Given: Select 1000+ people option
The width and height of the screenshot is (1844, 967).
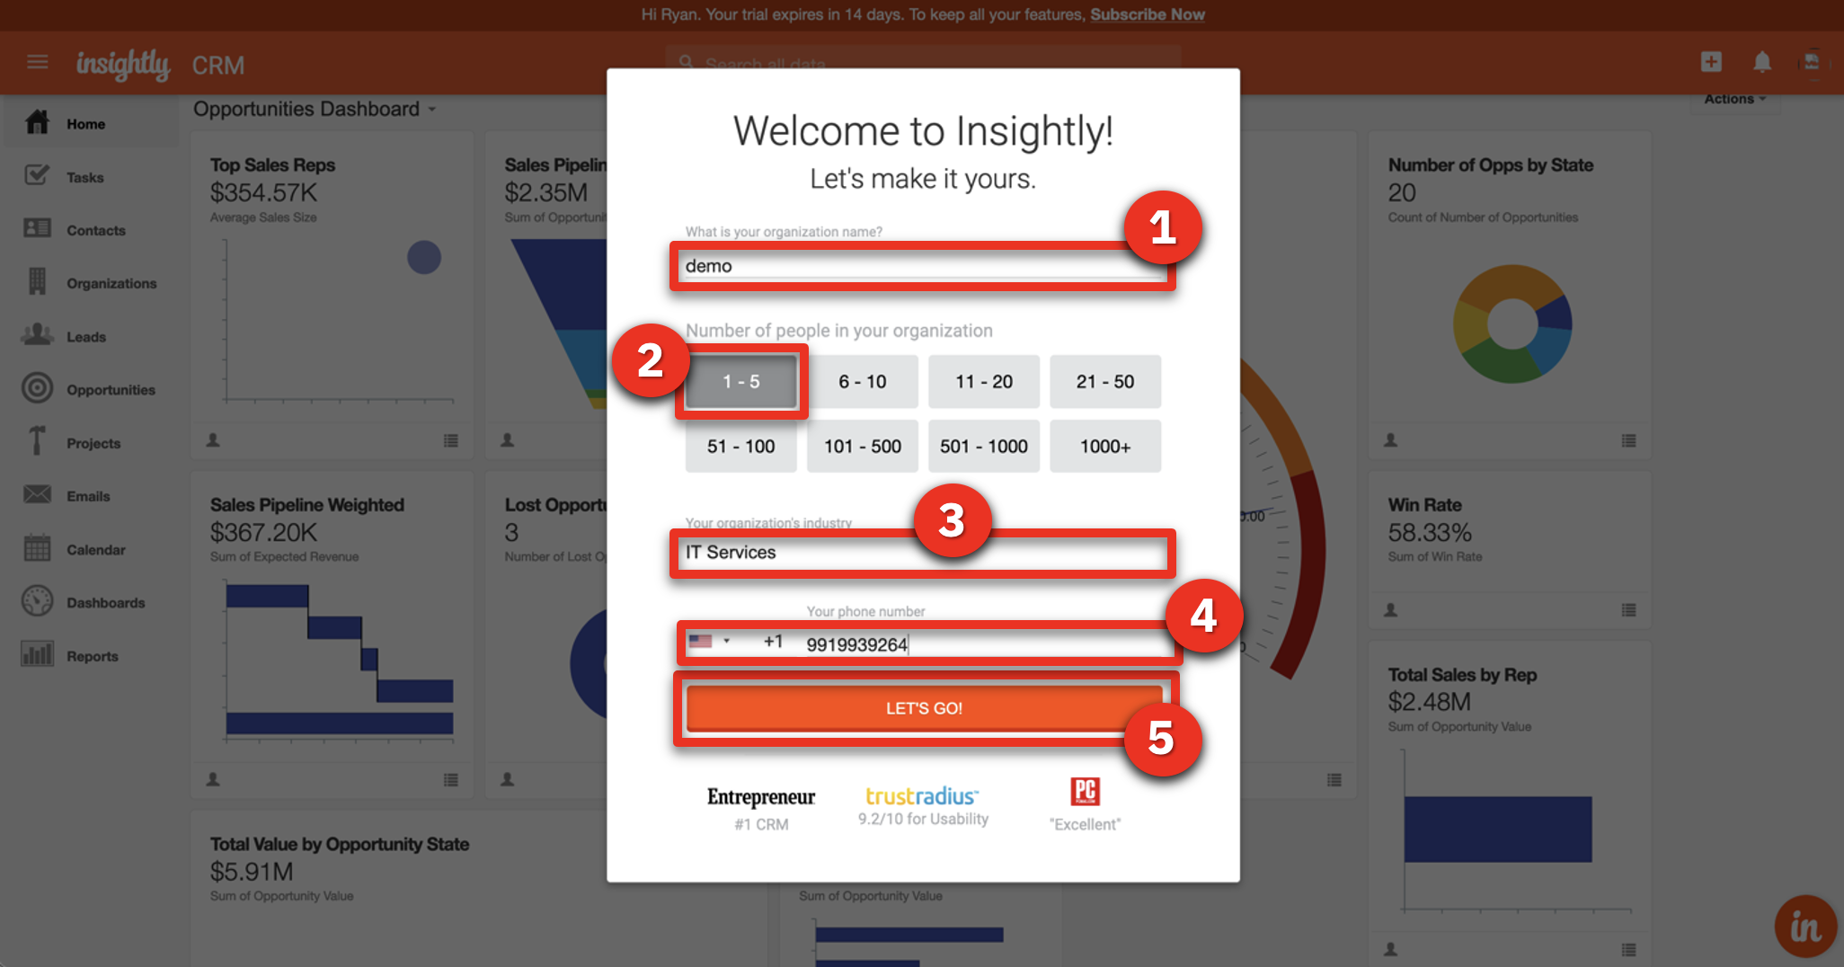Looking at the screenshot, I should tap(1105, 447).
